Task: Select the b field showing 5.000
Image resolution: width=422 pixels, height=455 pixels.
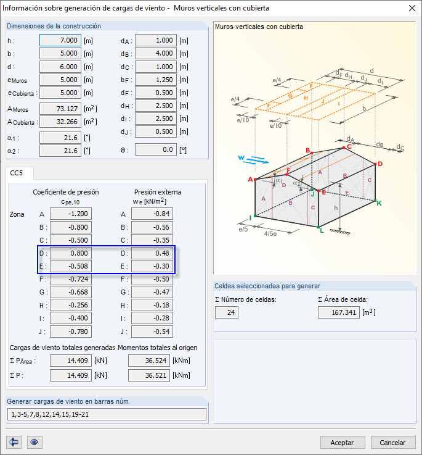Action: pos(60,53)
